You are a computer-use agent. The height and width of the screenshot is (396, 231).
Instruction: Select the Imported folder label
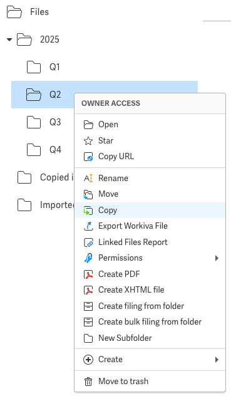coord(57,205)
